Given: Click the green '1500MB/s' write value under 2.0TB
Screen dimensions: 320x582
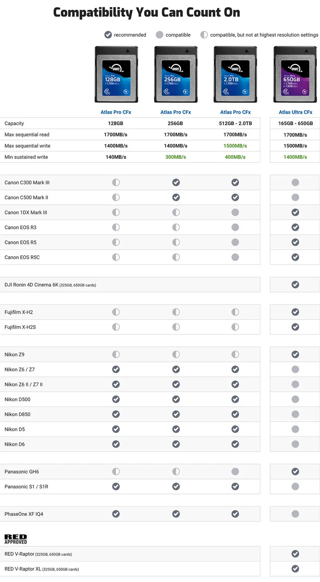Looking at the screenshot, I should [235, 146].
